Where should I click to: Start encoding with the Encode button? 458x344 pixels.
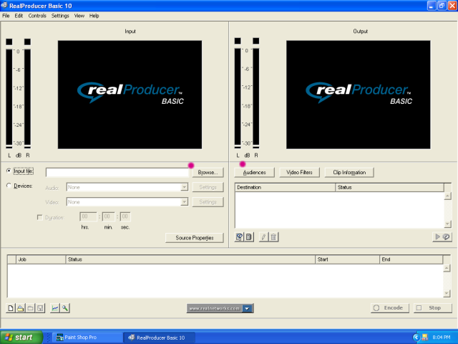point(389,308)
